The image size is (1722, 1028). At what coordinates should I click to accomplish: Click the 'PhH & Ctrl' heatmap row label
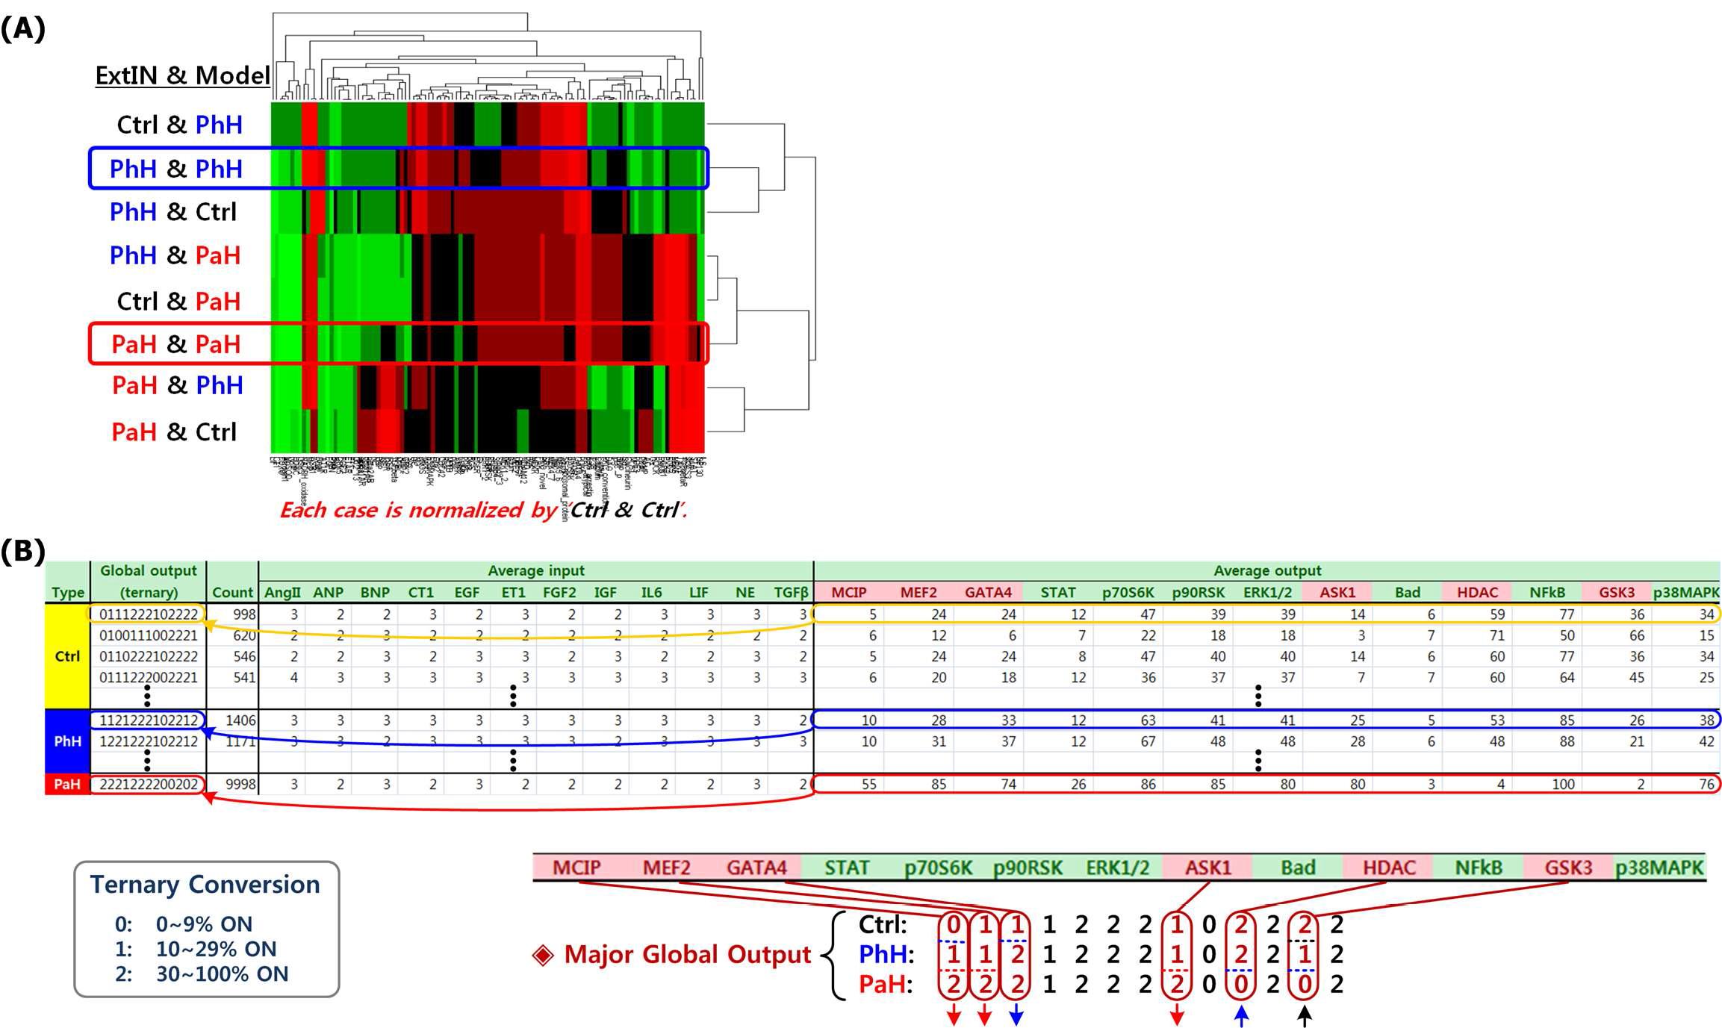[x=173, y=211]
